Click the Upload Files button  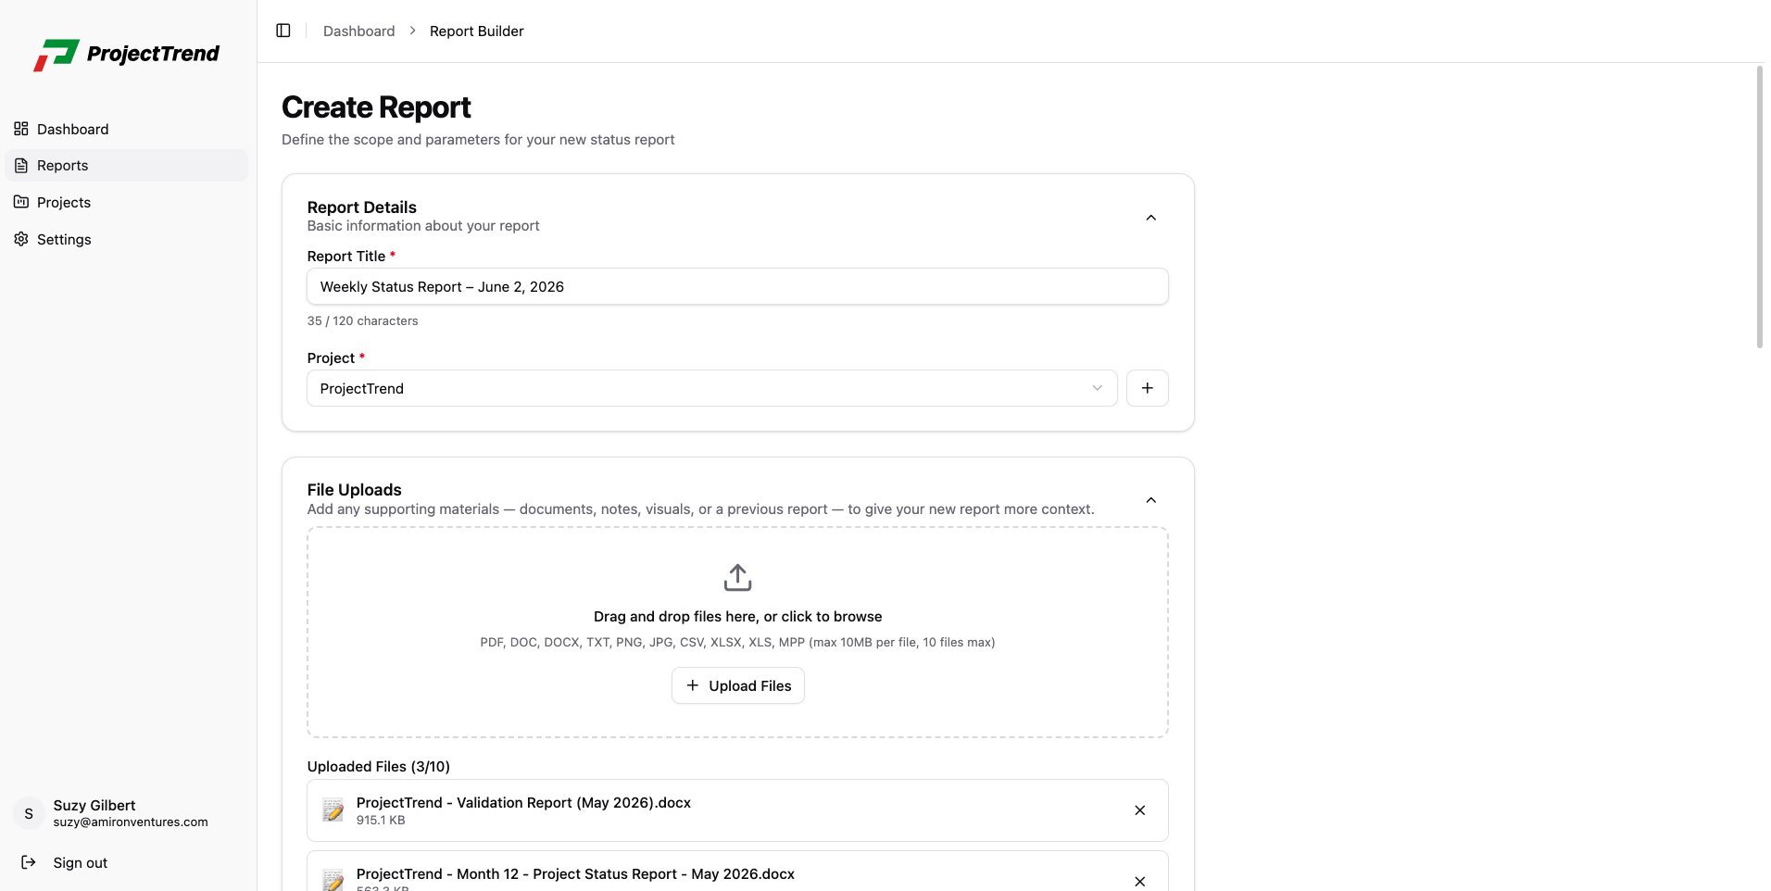pos(737,685)
